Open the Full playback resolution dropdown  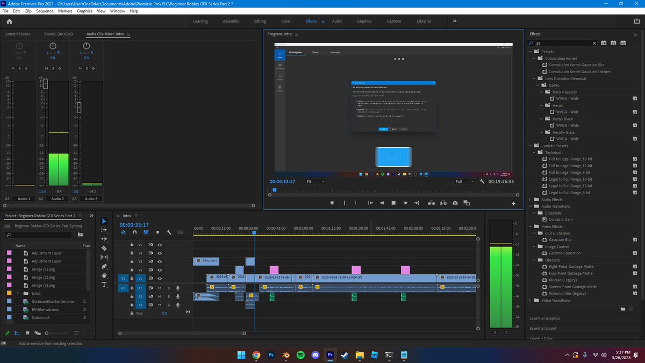pyautogui.click(x=464, y=181)
